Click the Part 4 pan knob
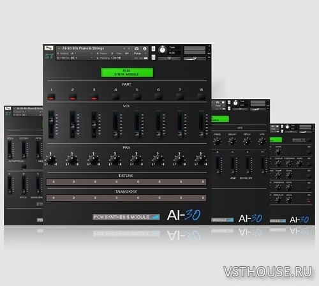This screenshot has width=319, height=286. [x=115, y=160]
